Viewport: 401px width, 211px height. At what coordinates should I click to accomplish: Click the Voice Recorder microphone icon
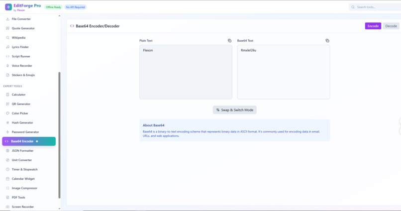[7, 66]
